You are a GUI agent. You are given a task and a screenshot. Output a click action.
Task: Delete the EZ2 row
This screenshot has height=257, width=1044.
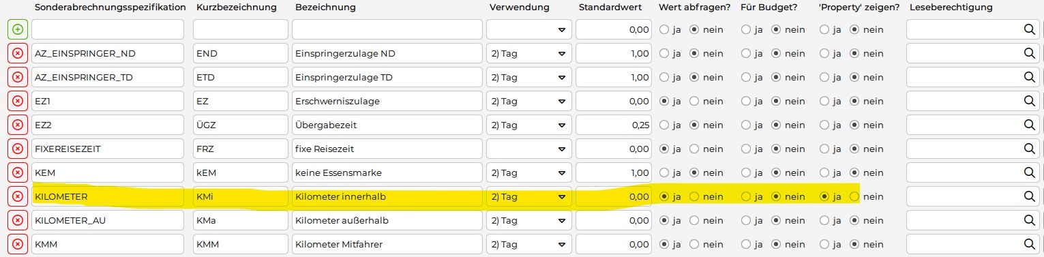click(x=18, y=125)
